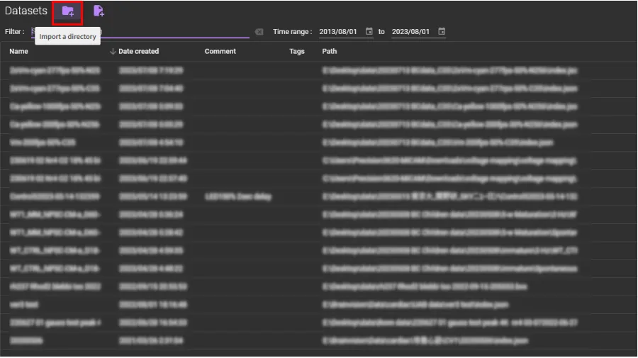Click the sort arrow next to Date created
Image resolution: width=638 pixels, height=358 pixels.
pos(113,52)
